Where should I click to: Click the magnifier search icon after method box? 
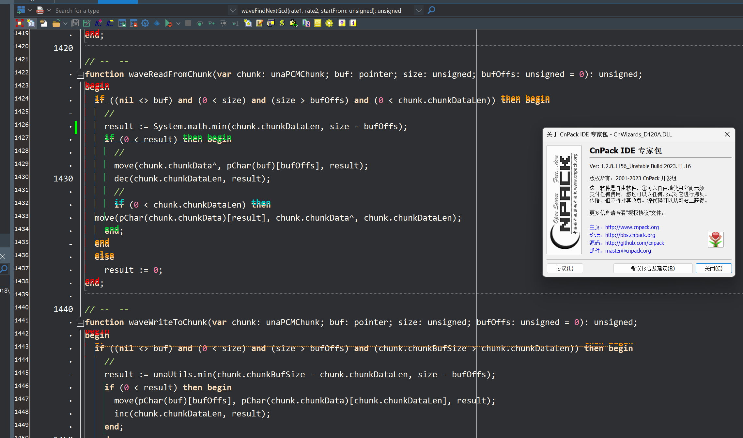(x=431, y=10)
